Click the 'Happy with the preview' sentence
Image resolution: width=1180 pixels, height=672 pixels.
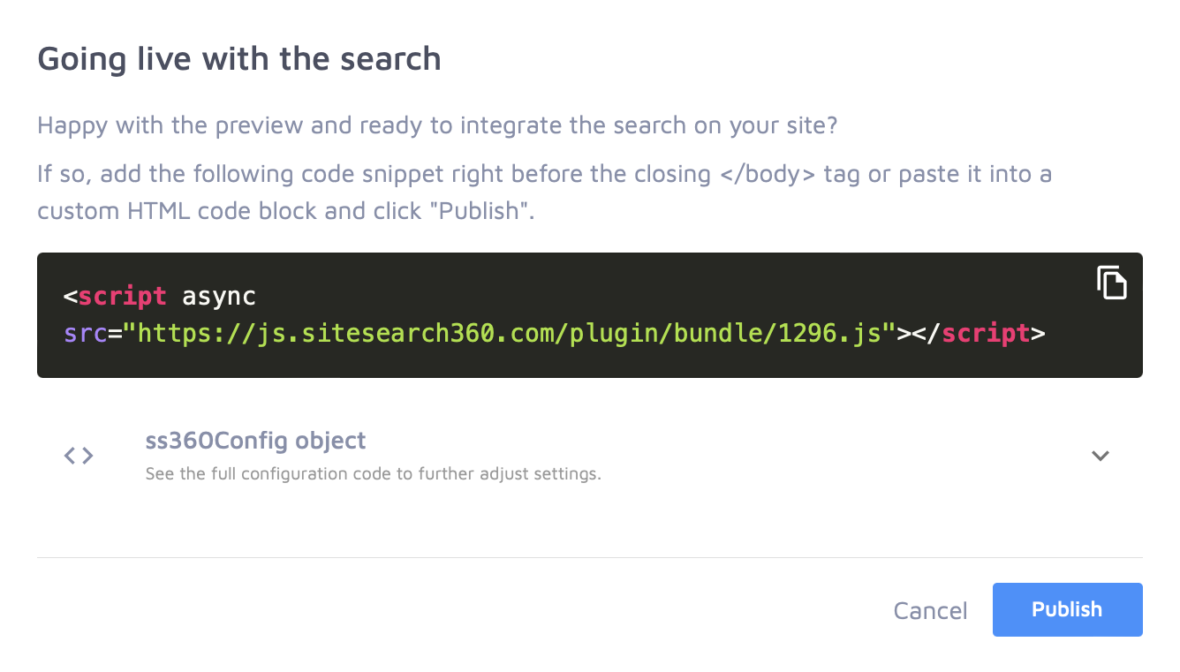436,125
